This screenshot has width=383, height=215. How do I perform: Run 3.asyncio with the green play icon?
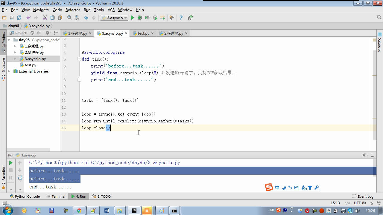133,18
